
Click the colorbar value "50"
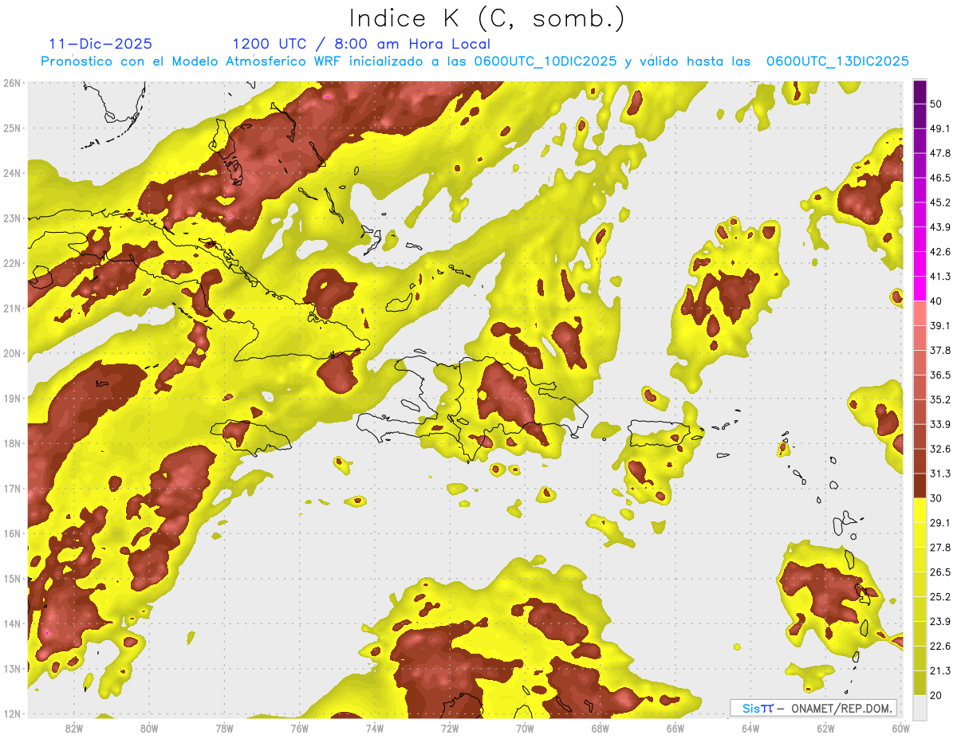[938, 104]
